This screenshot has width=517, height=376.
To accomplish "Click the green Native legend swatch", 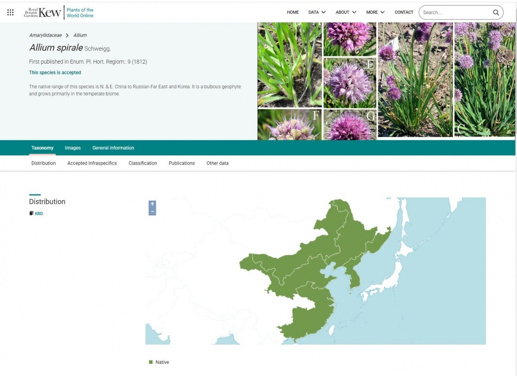I will click(151, 362).
